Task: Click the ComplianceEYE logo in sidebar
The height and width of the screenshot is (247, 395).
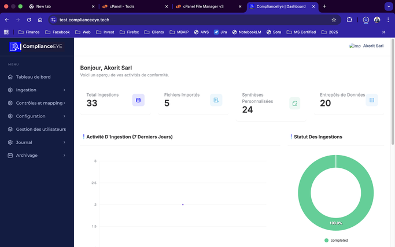Action: pos(36,46)
